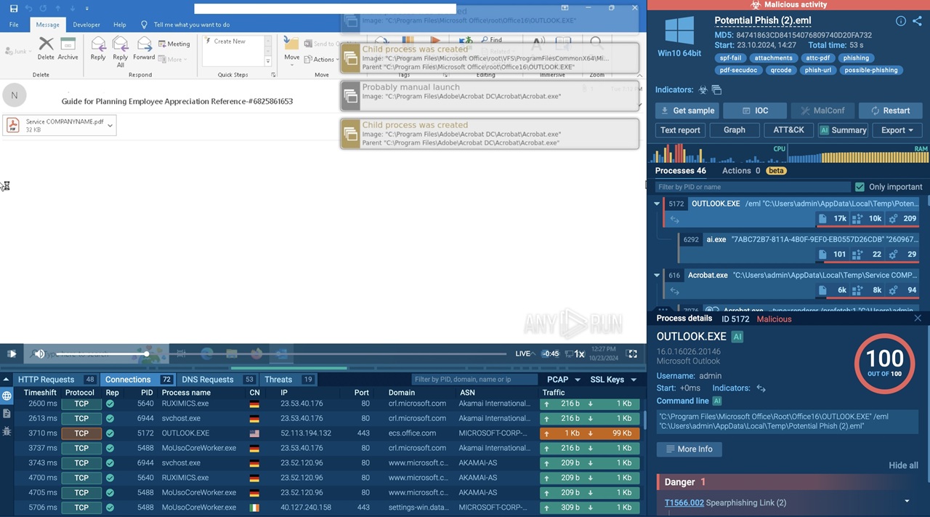Expand the Service COMPANYNAME.pdf attachment menu
Image resolution: width=930 pixels, height=517 pixels.
point(110,126)
